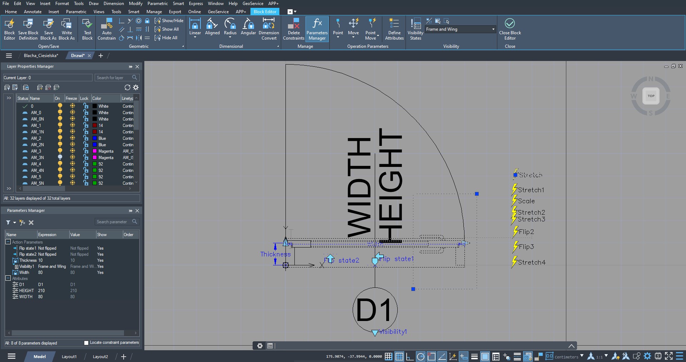
Task: Open the centimeters units dropdown
Action: click(x=582, y=356)
